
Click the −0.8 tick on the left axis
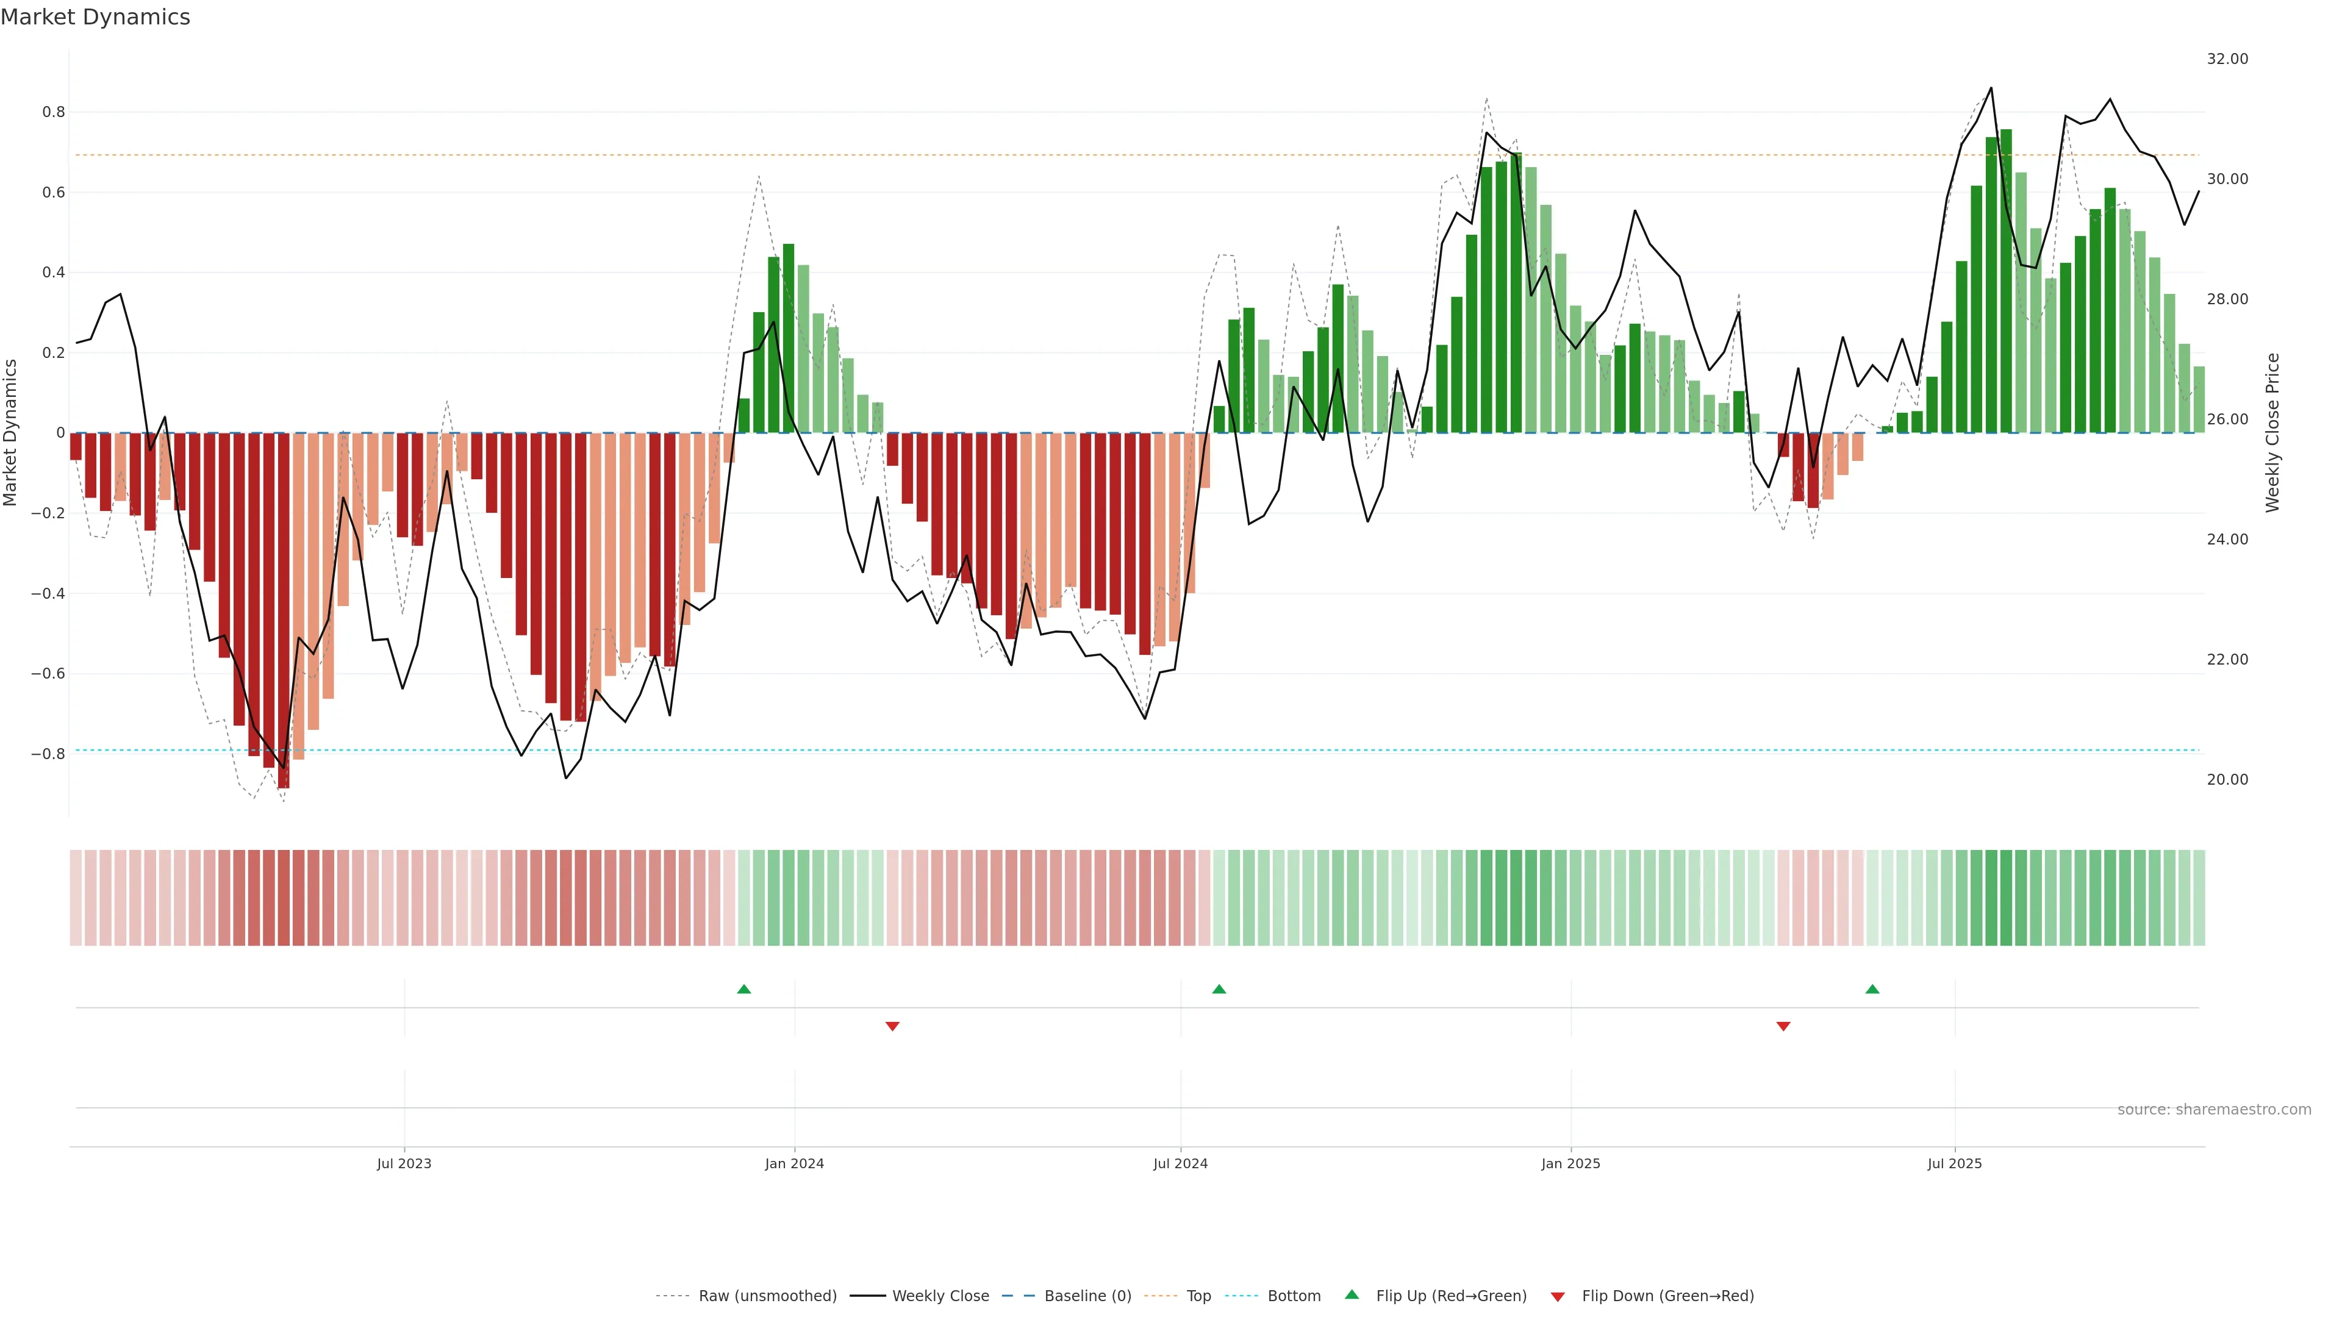click(48, 754)
